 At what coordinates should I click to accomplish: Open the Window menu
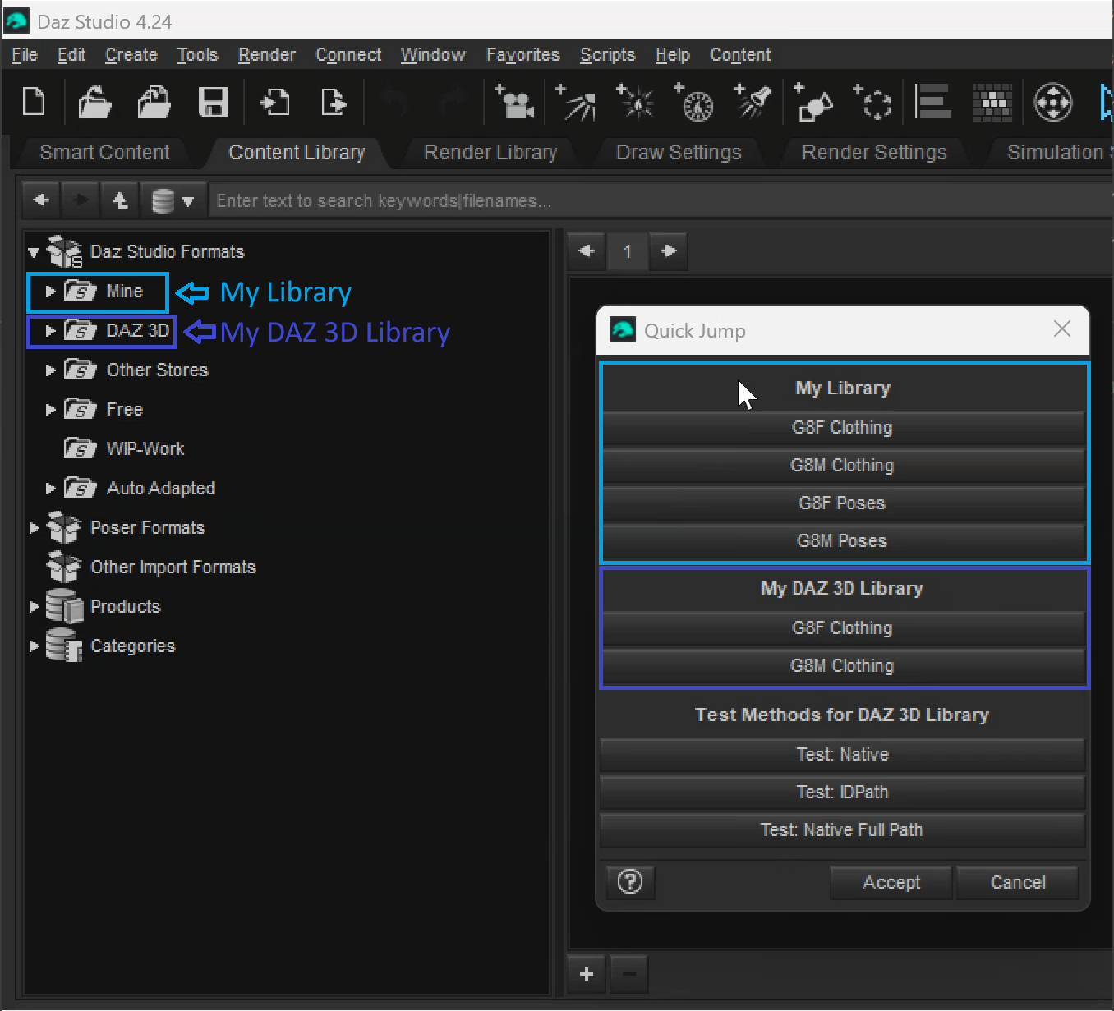(433, 55)
